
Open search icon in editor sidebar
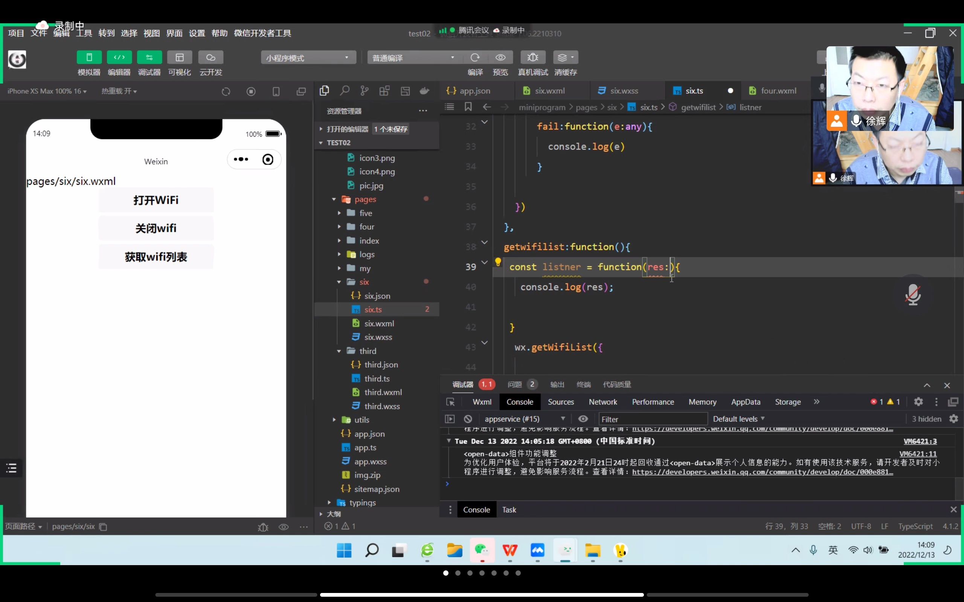click(345, 91)
